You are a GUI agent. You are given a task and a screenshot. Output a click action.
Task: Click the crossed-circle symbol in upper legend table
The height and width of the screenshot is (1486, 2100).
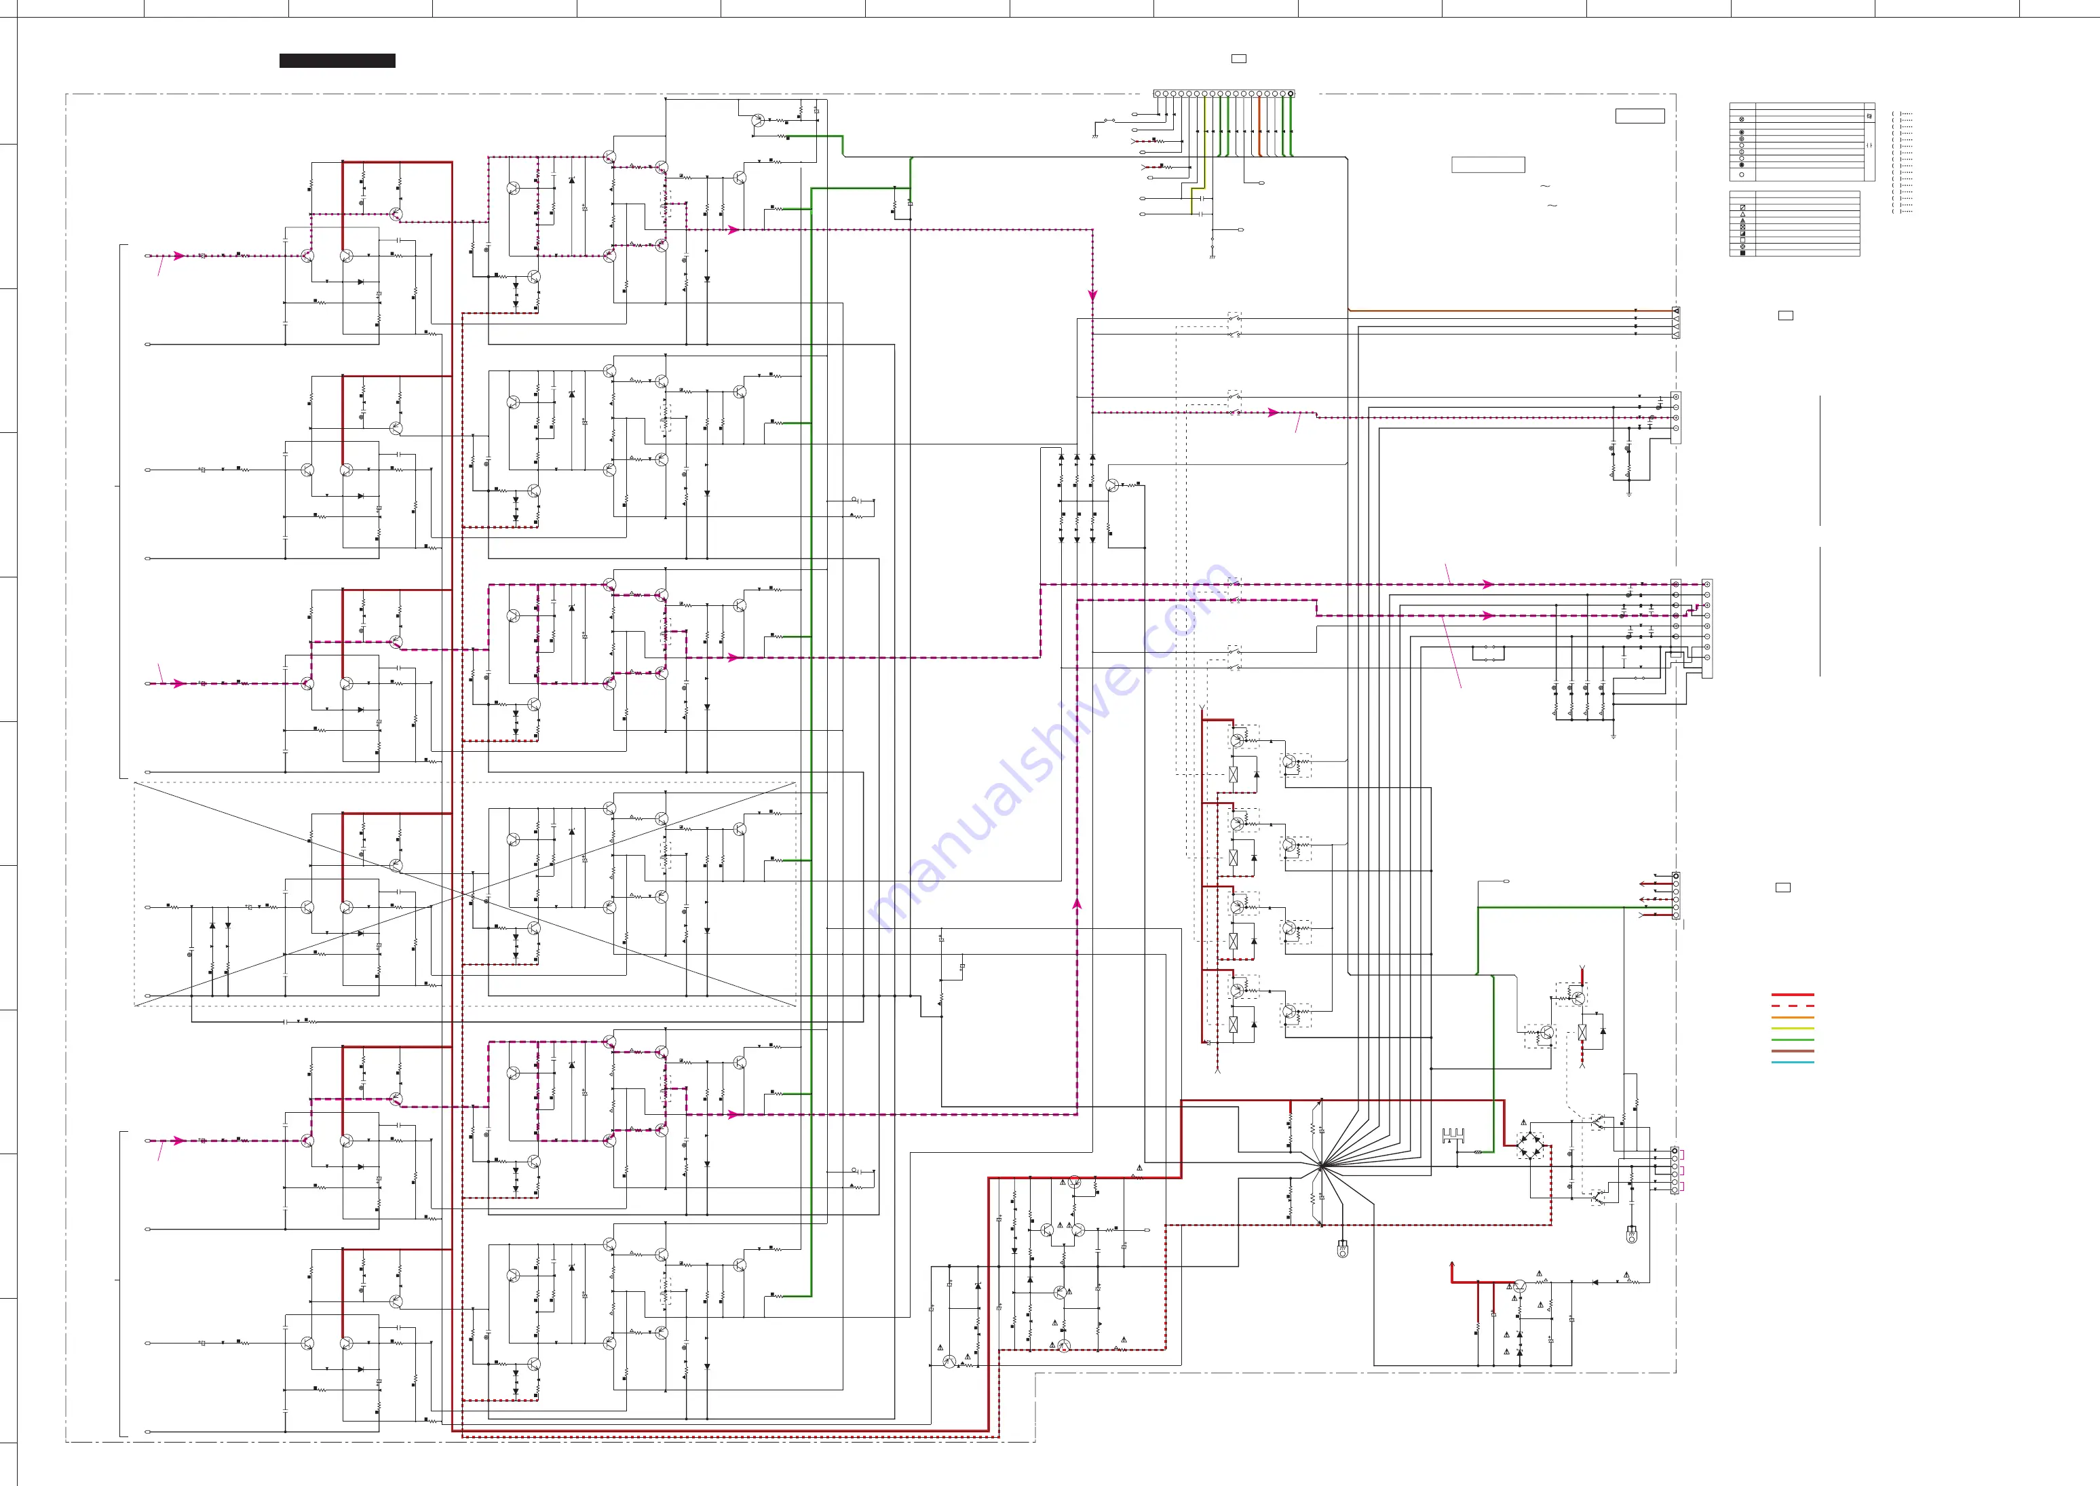[x=1741, y=119]
